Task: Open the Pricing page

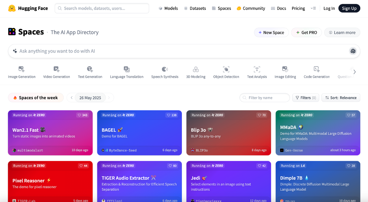Action: click(x=298, y=9)
